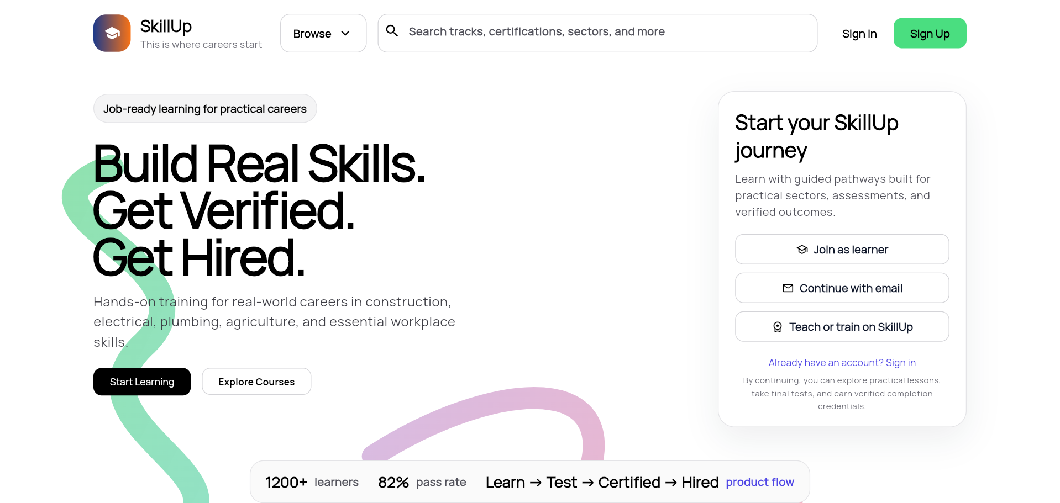The image size is (1060, 503).
Task: Open the product flow link
Action: click(759, 481)
